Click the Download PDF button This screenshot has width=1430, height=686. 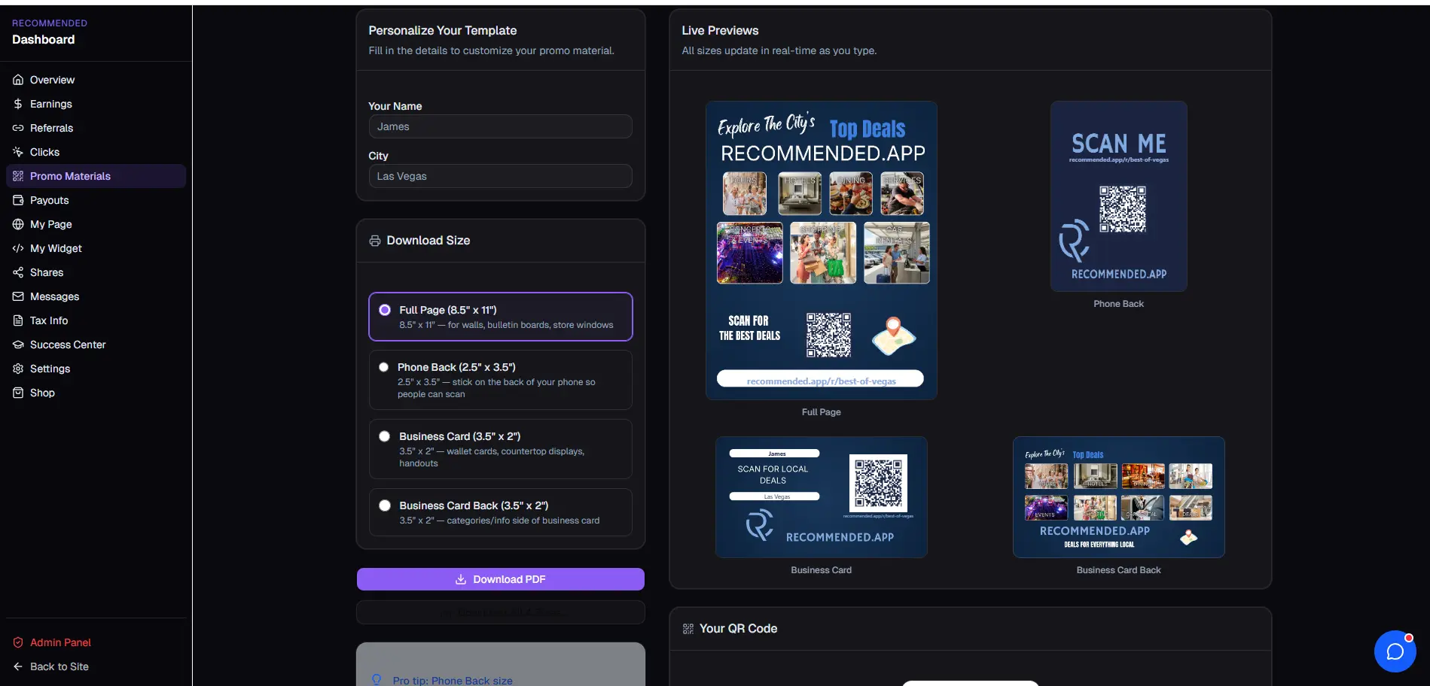coord(501,579)
